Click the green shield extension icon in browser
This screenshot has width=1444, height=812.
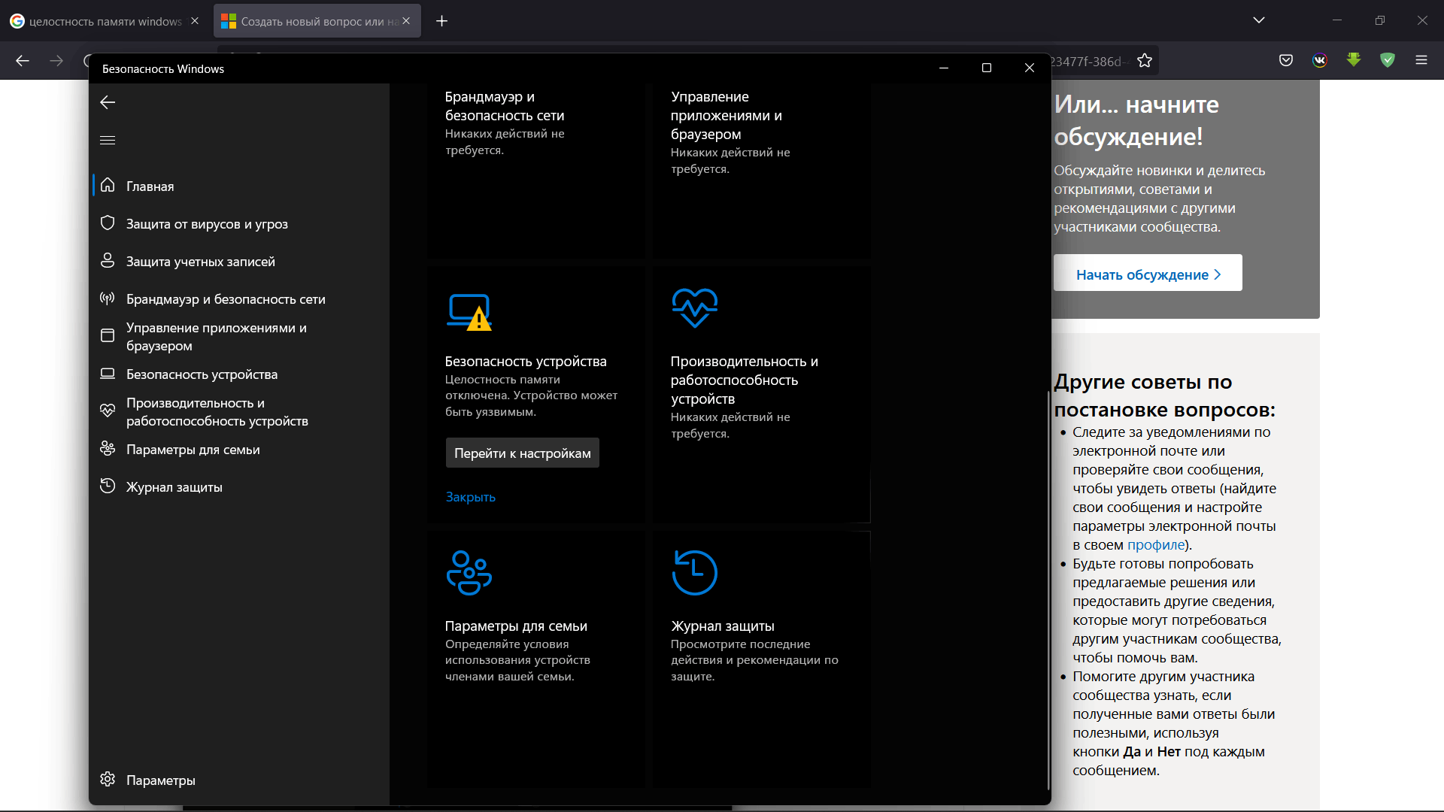[x=1388, y=60]
